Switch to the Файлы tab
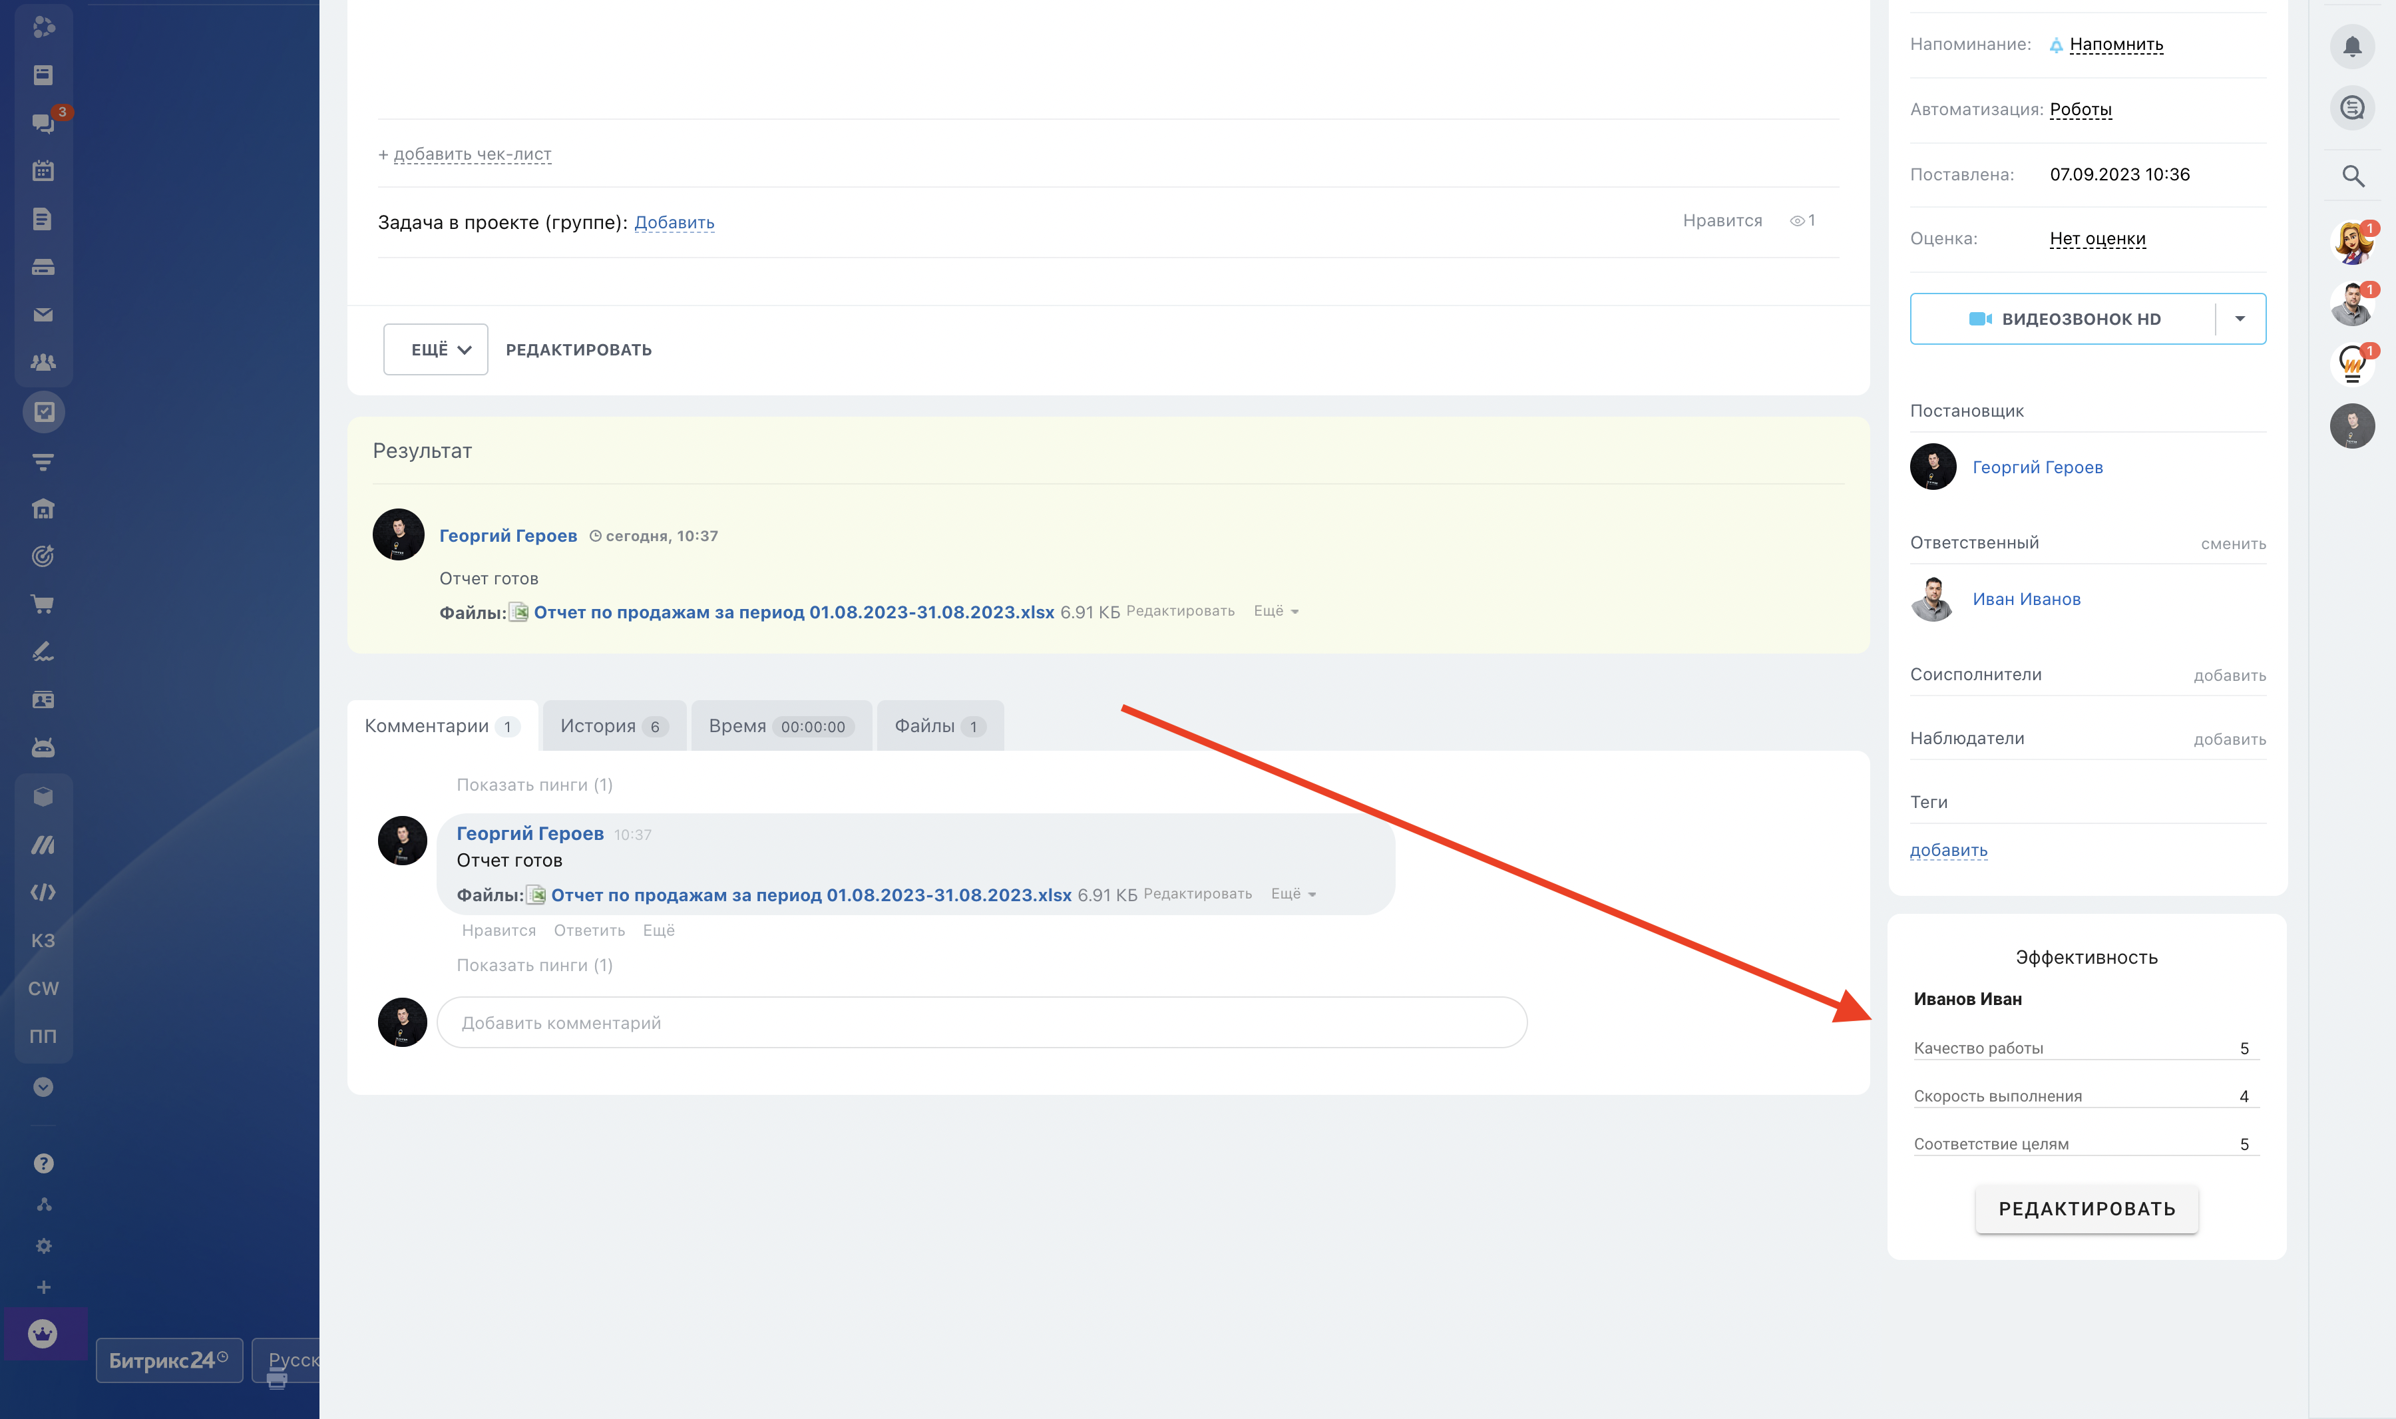2396x1419 pixels. click(939, 725)
